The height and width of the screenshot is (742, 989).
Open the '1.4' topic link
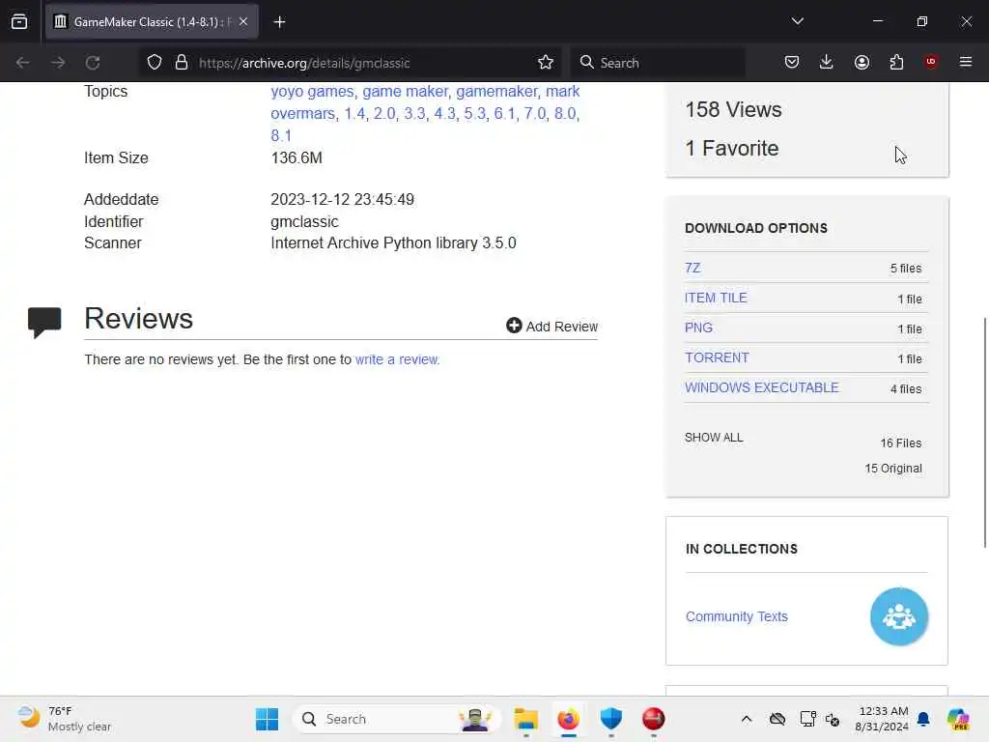coord(354,114)
